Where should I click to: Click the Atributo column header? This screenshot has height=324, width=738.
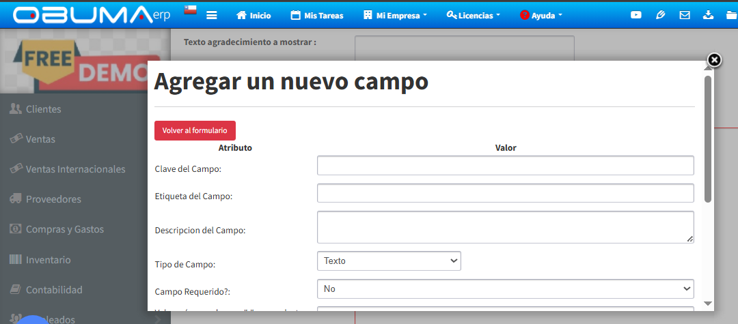click(235, 148)
